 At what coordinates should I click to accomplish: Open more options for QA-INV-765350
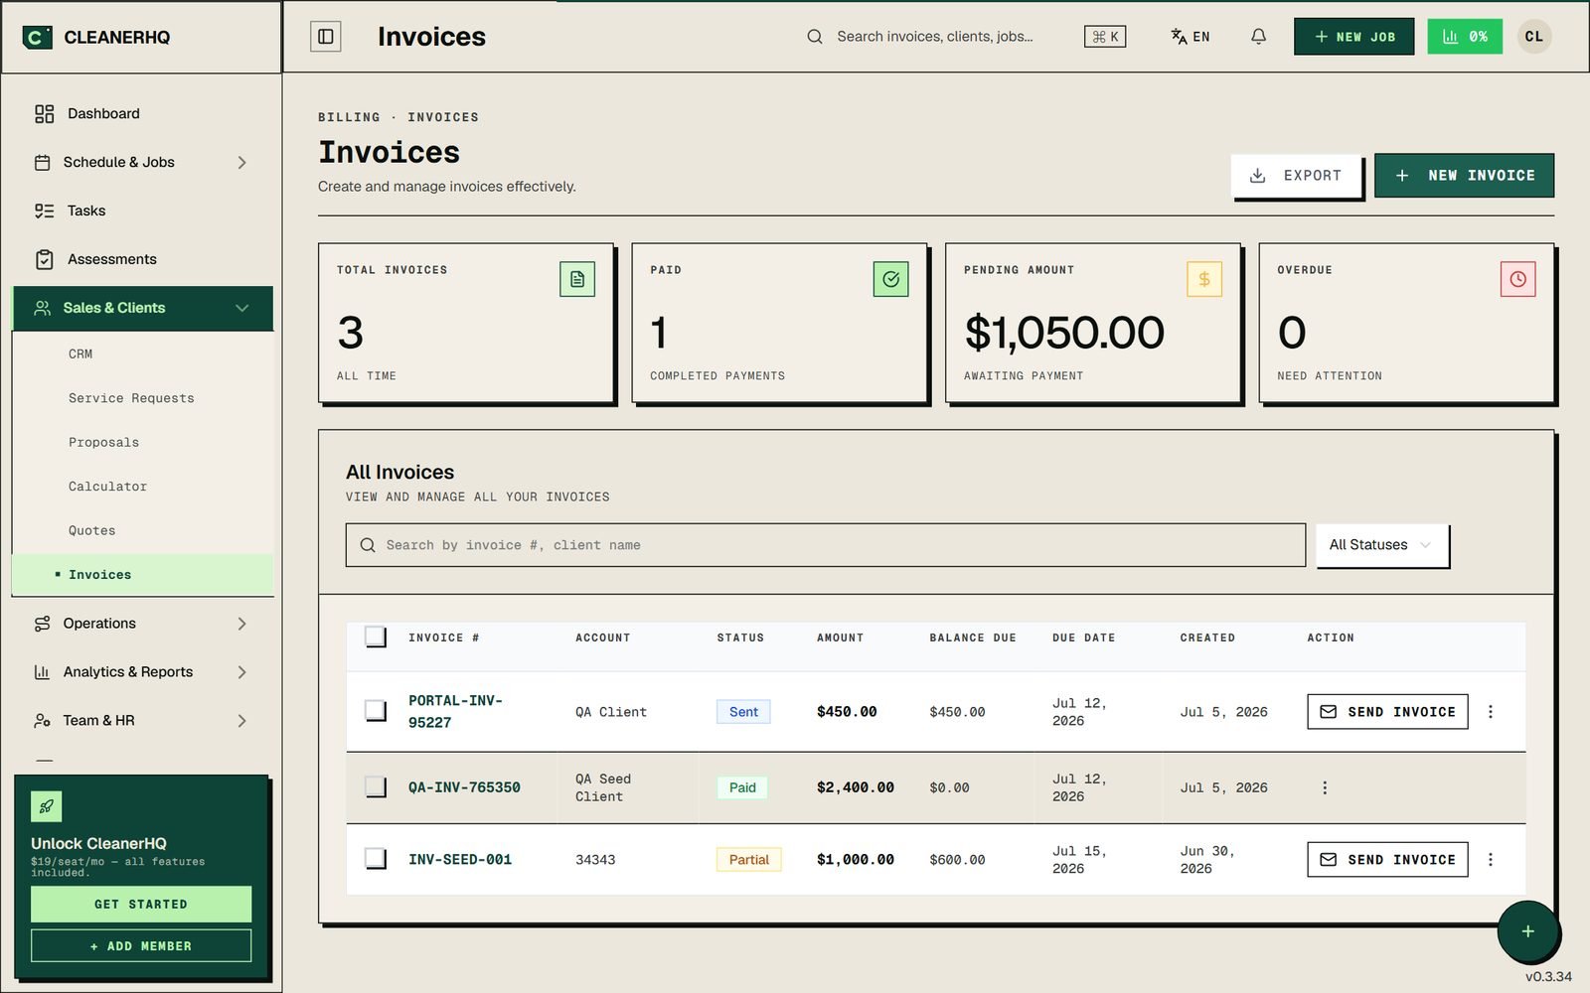click(1325, 787)
